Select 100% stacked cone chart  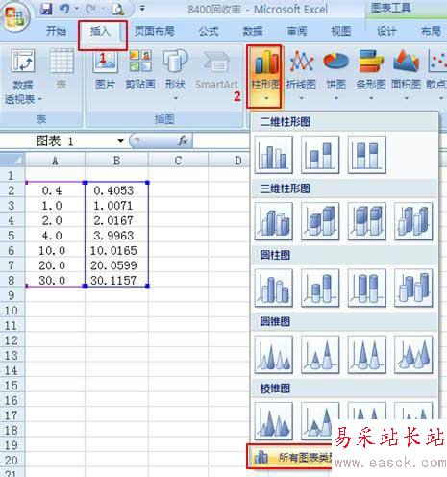pyautogui.click(x=367, y=355)
